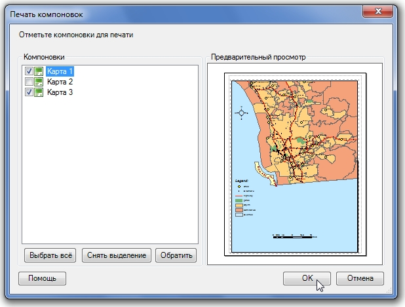Select the Карта 1 list item
The height and width of the screenshot is (307, 405).
(x=60, y=71)
